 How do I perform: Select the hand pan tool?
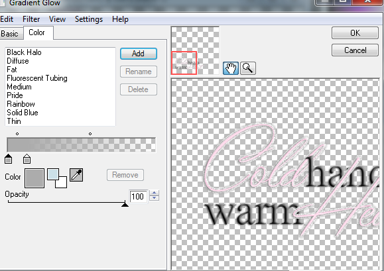[x=230, y=68]
